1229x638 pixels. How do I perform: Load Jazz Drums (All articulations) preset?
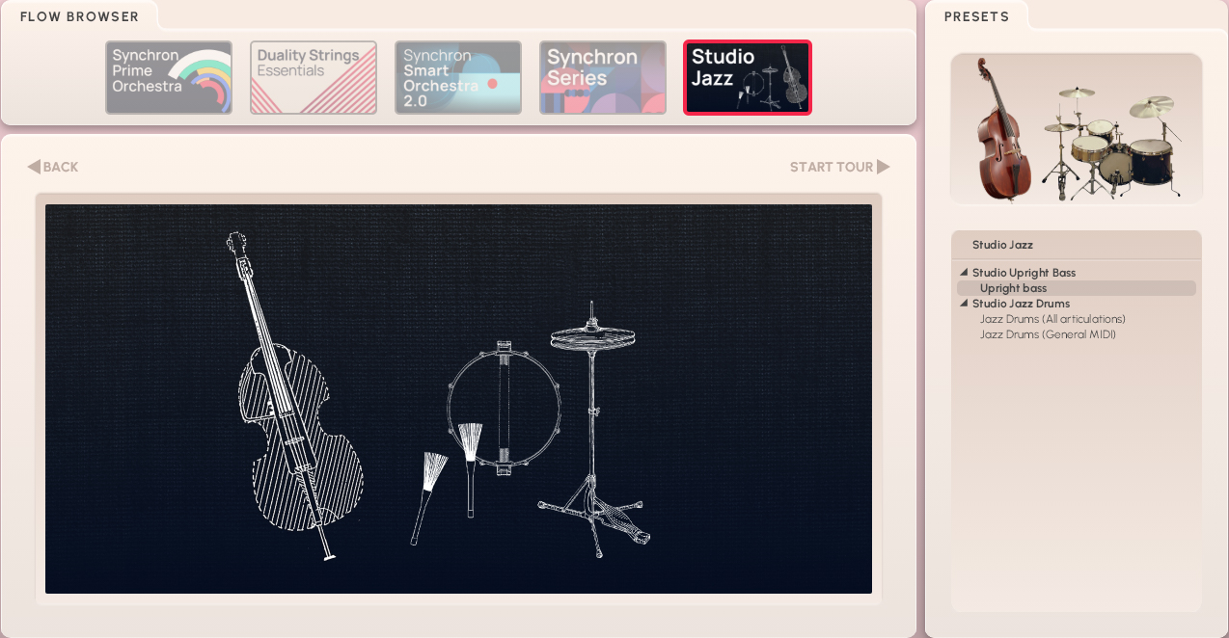coord(1052,319)
